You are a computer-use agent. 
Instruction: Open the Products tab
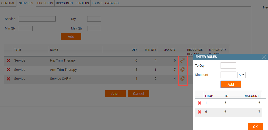click(x=45, y=3)
